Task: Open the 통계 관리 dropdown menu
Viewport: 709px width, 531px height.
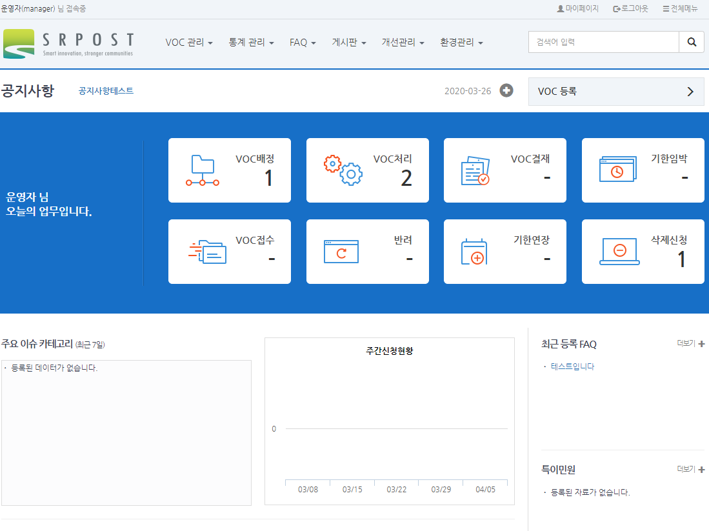Action: pos(251,43)
